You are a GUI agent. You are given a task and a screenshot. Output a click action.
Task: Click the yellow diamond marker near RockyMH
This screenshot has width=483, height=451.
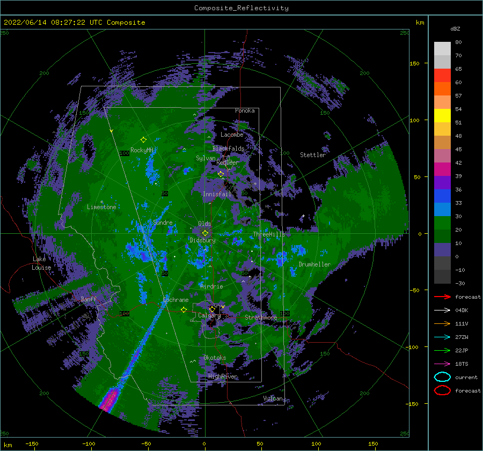143,140
